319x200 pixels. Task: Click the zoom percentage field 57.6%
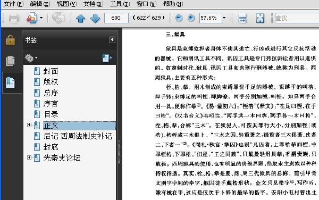tap(211, 18)
